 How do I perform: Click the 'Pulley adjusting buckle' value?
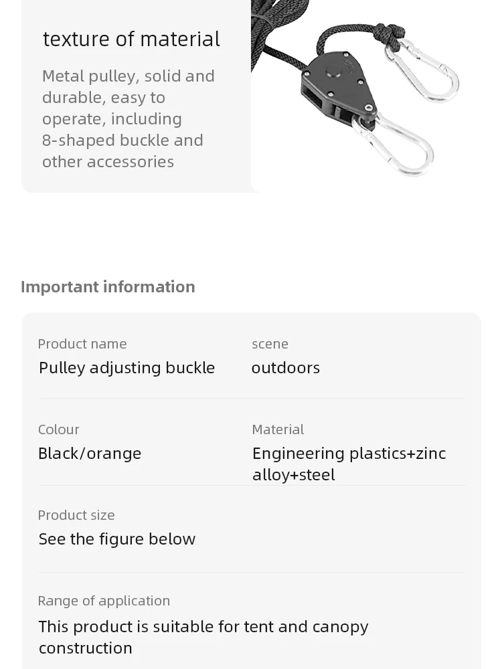coord(127,368)
